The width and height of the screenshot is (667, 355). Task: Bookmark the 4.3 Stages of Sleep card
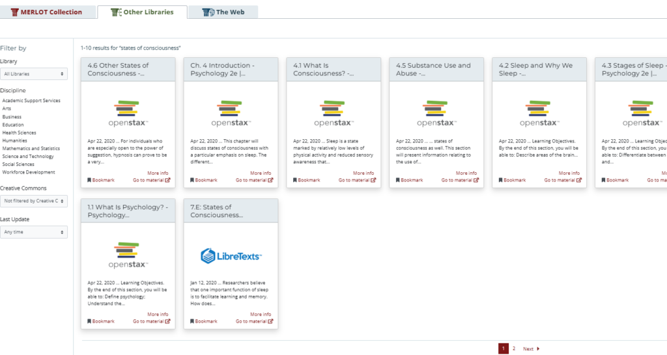pos(615,180)
